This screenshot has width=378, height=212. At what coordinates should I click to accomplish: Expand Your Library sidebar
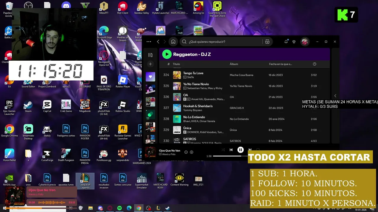point(150,55)
